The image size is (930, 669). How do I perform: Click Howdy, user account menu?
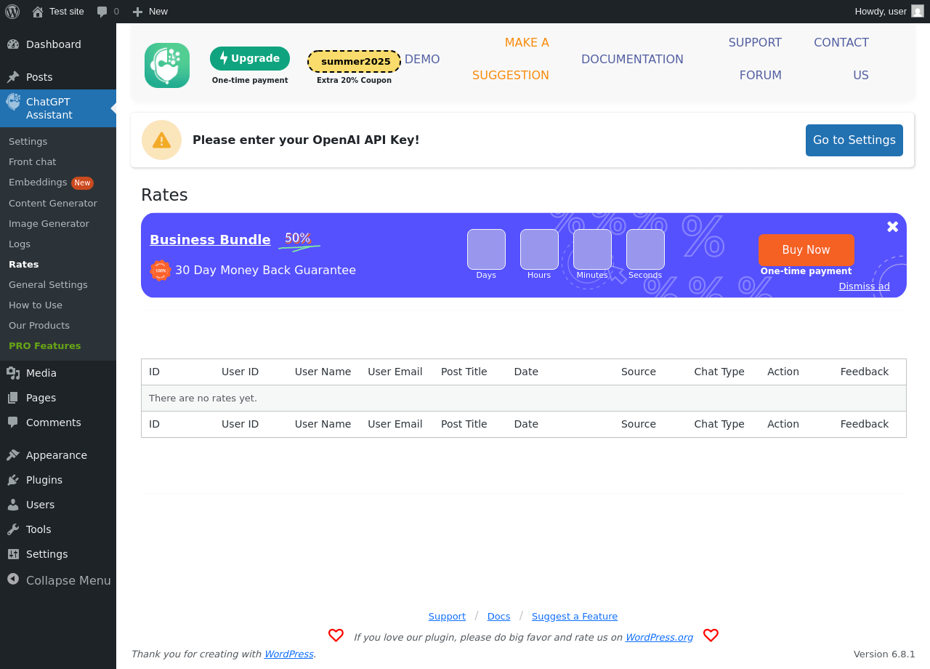pos(889,12)
